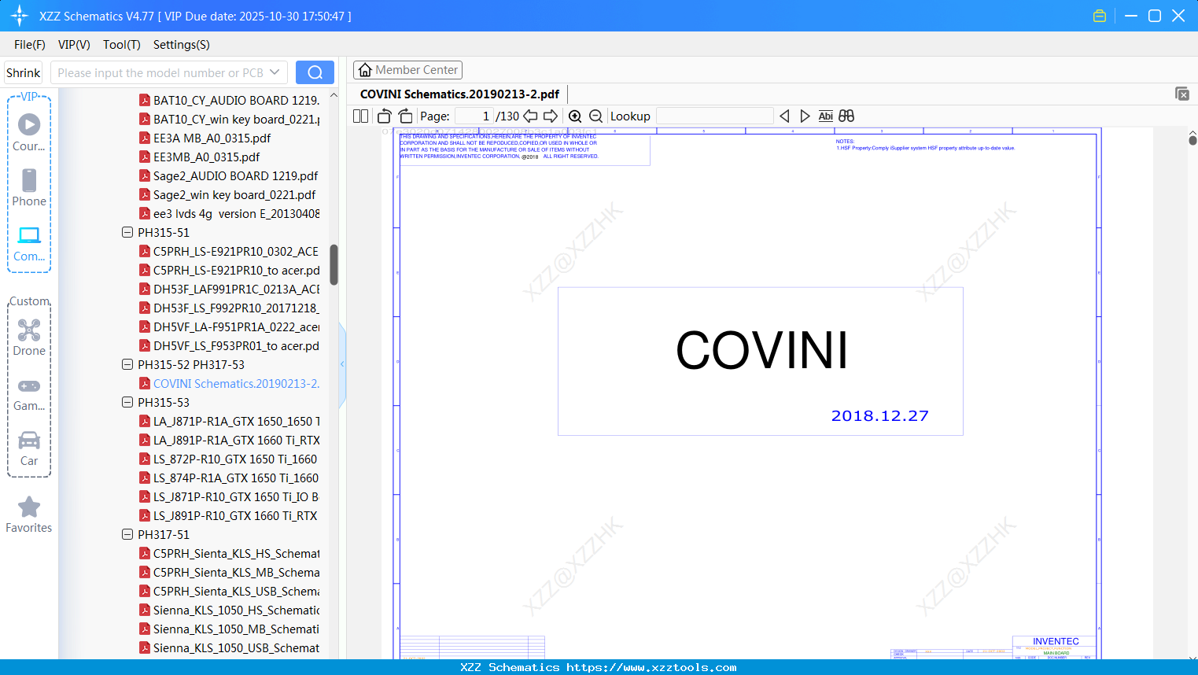
Task: Open BAT10_CY_AUDIO BOARD 1219 file
Action: [236, 100]
